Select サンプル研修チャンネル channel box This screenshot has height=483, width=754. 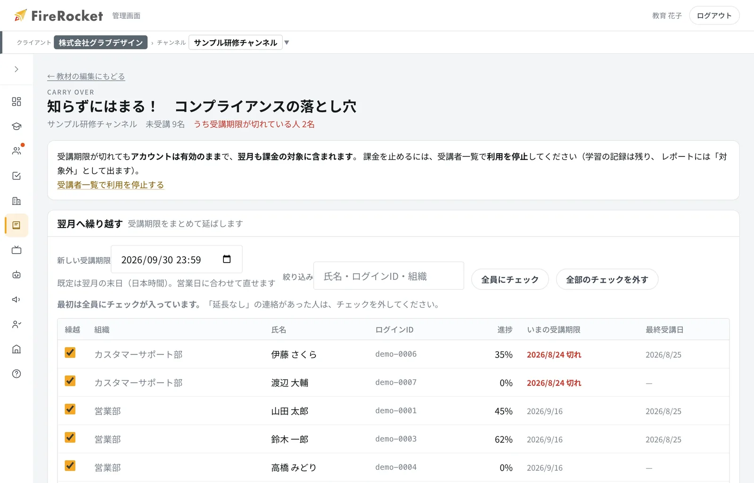tap(236, 42)
